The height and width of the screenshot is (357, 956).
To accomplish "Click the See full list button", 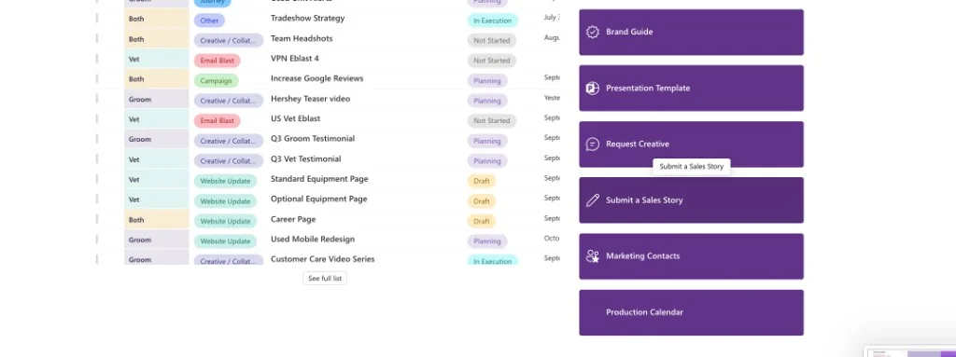I will tap(325, 279).
